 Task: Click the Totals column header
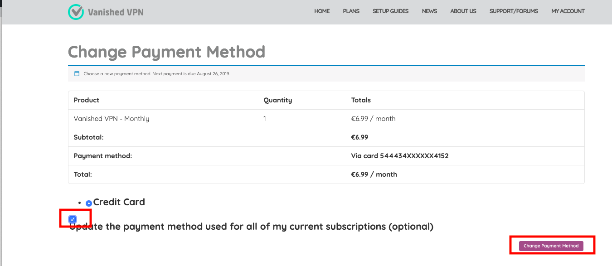point(361,100)
